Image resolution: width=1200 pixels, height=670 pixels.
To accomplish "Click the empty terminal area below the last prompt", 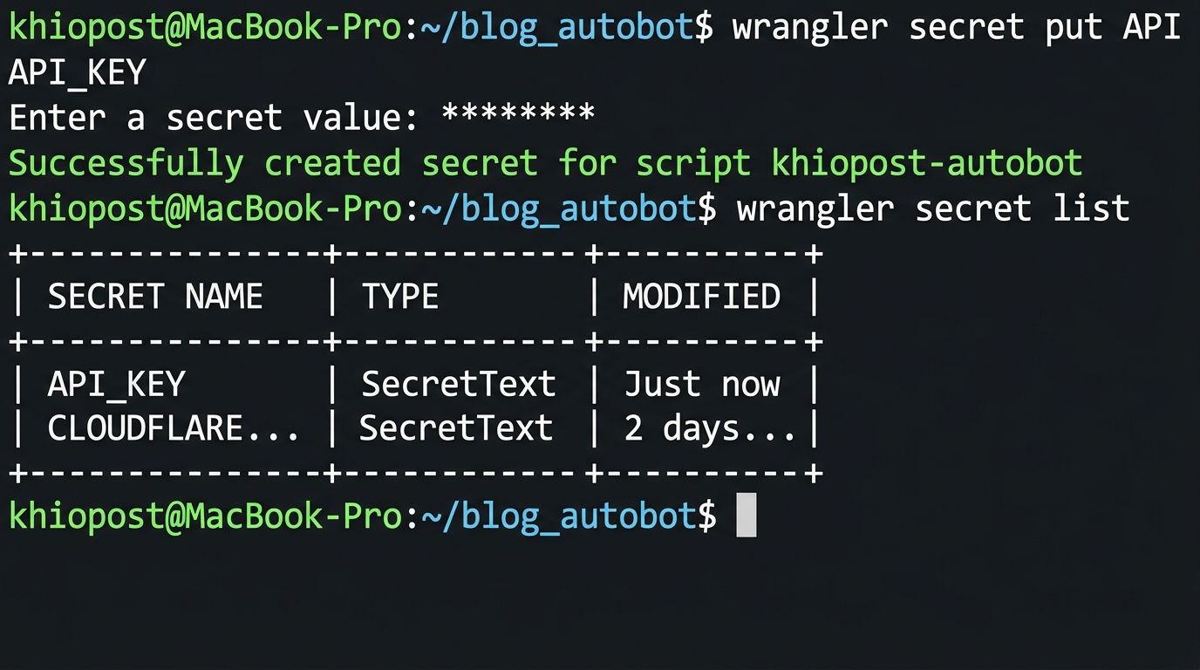I will (600, 602).
